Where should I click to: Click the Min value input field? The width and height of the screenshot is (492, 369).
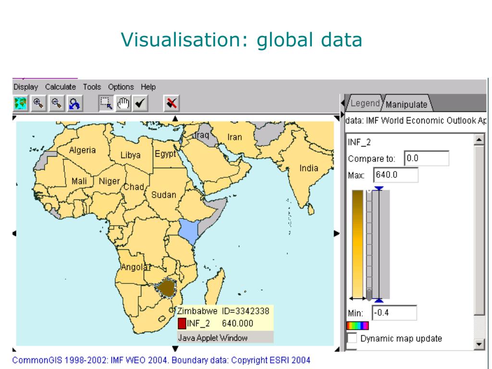[x=394, y=312]
